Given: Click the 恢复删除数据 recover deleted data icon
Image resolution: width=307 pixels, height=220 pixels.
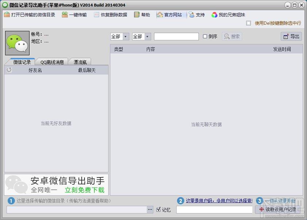Looking at the screenshot, I should point(97,15).
